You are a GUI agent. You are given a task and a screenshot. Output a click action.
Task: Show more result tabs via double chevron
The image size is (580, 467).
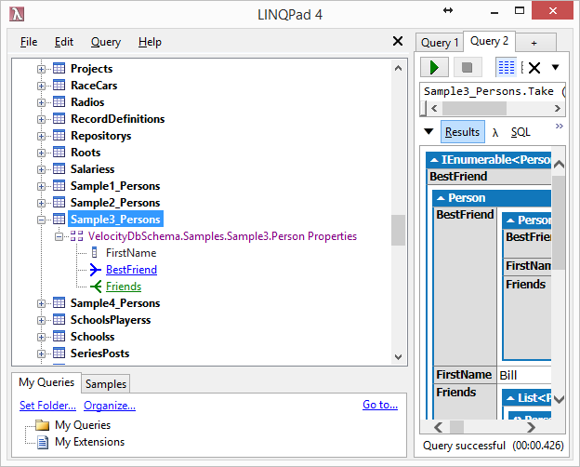click(560, 126)
